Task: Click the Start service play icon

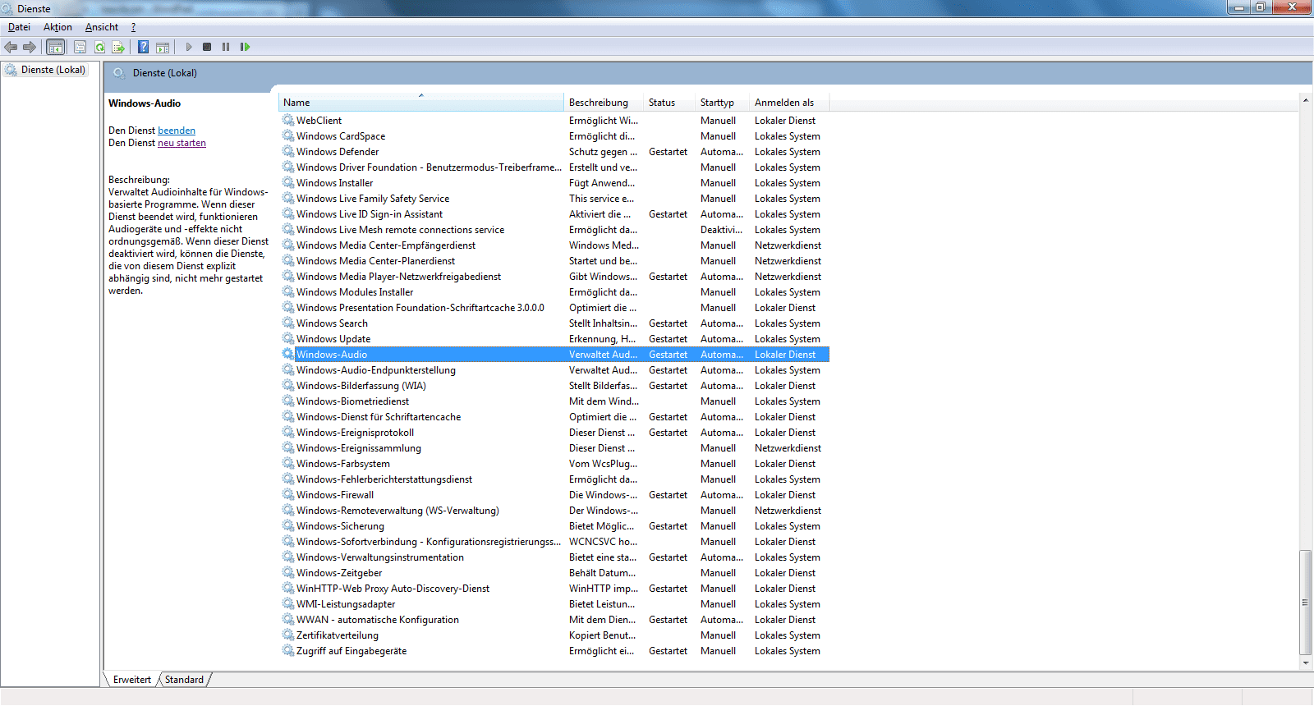Action: pos(189,47)
